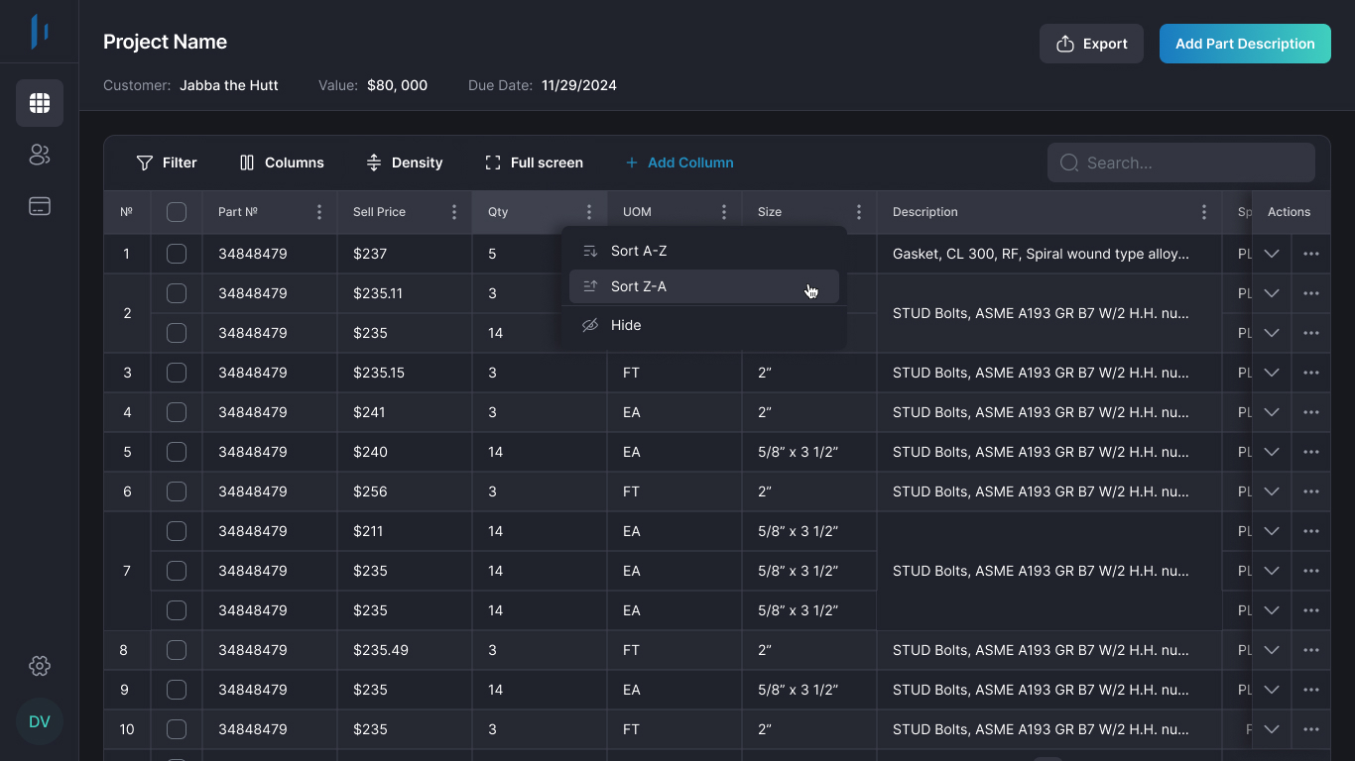Export the project data

(1091, 44)
